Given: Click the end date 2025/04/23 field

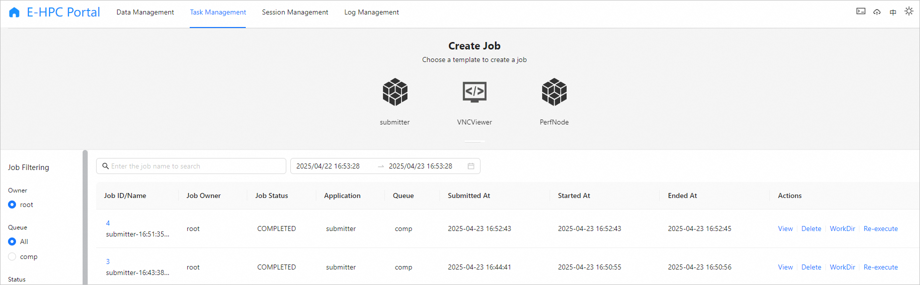Looking at the screenshot, I should 420,166.
